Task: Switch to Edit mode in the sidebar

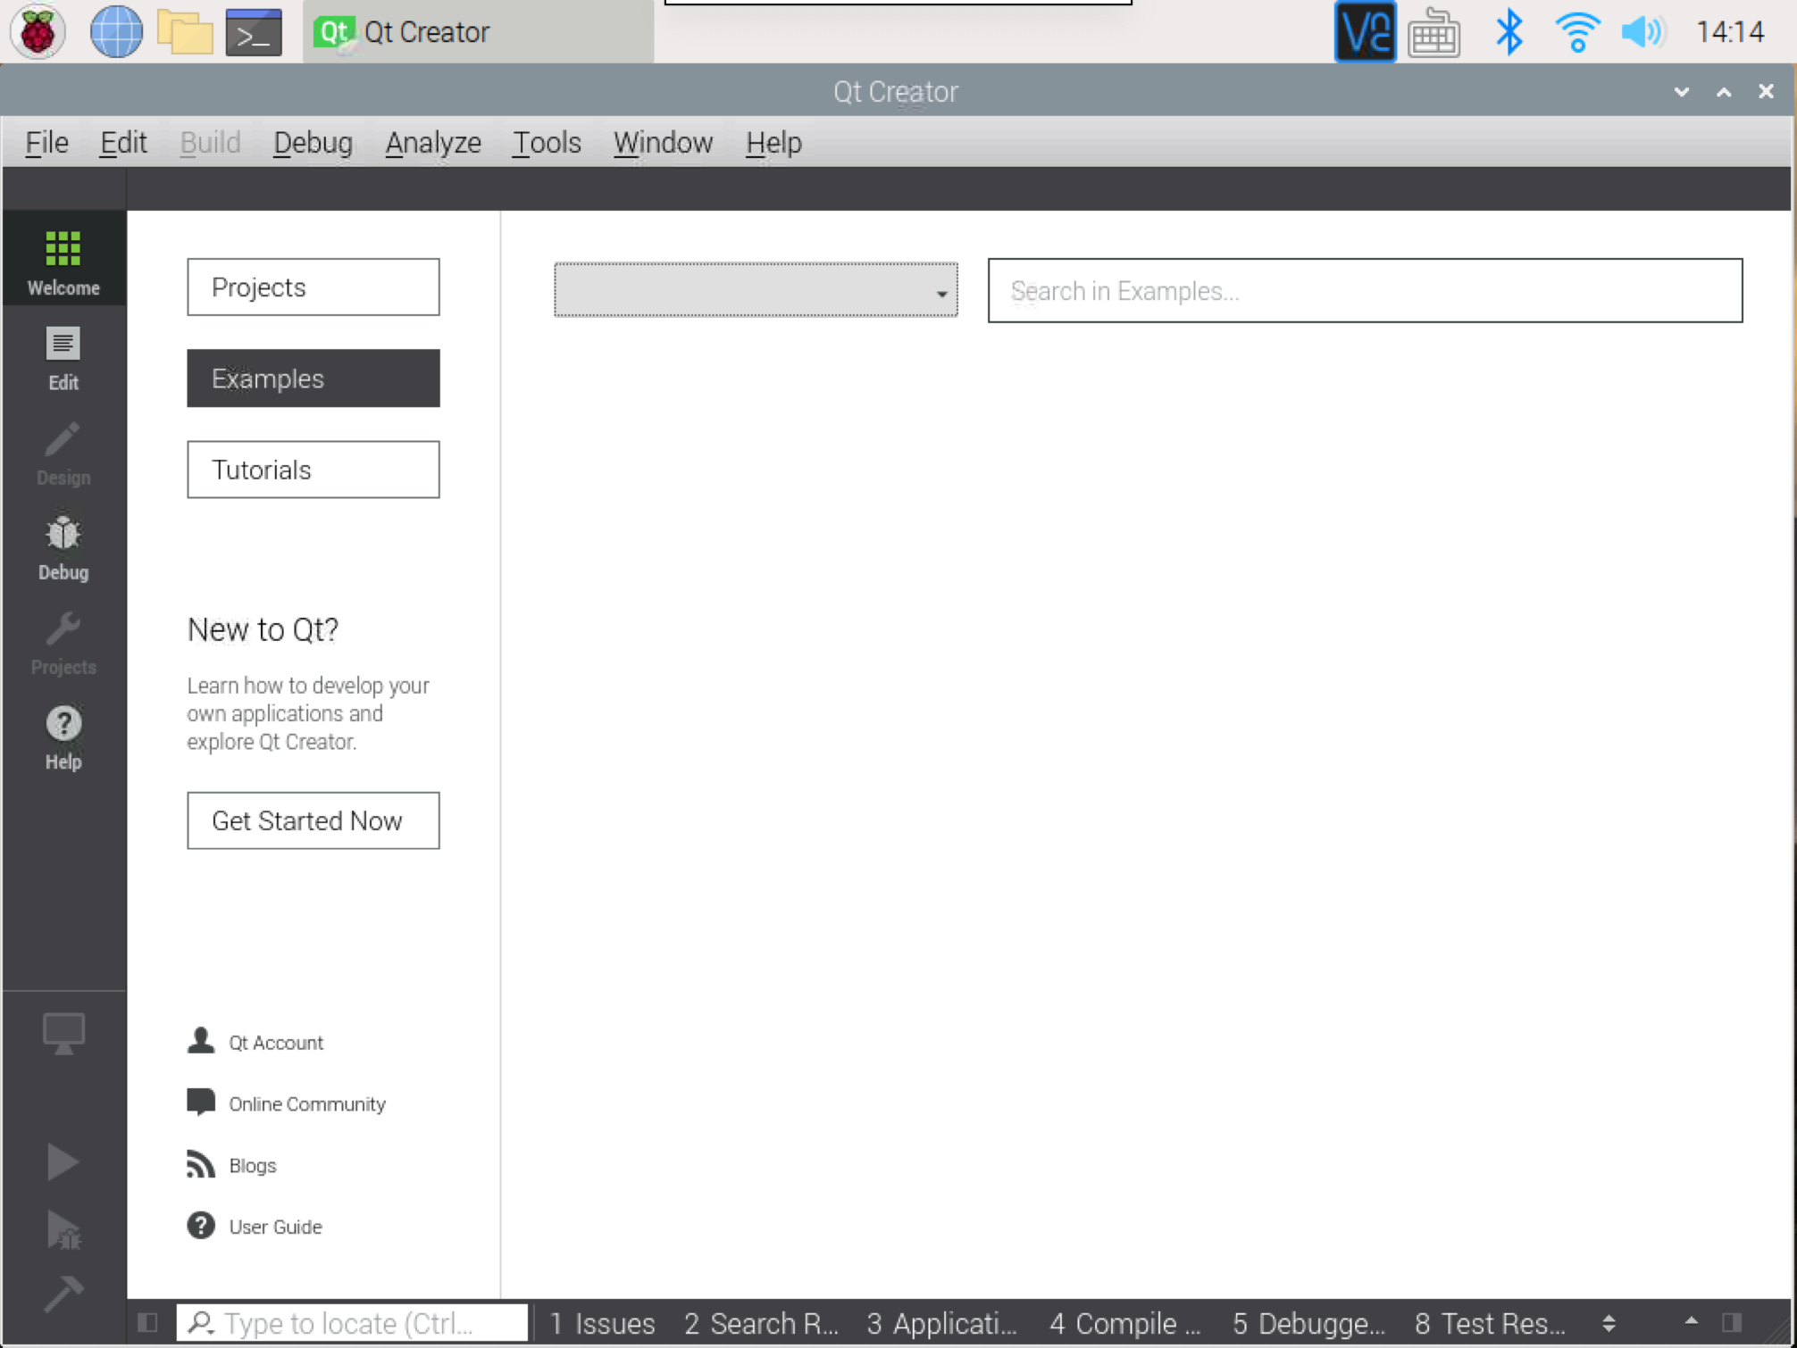Action: pyautogui.click(x=63, y=357)
